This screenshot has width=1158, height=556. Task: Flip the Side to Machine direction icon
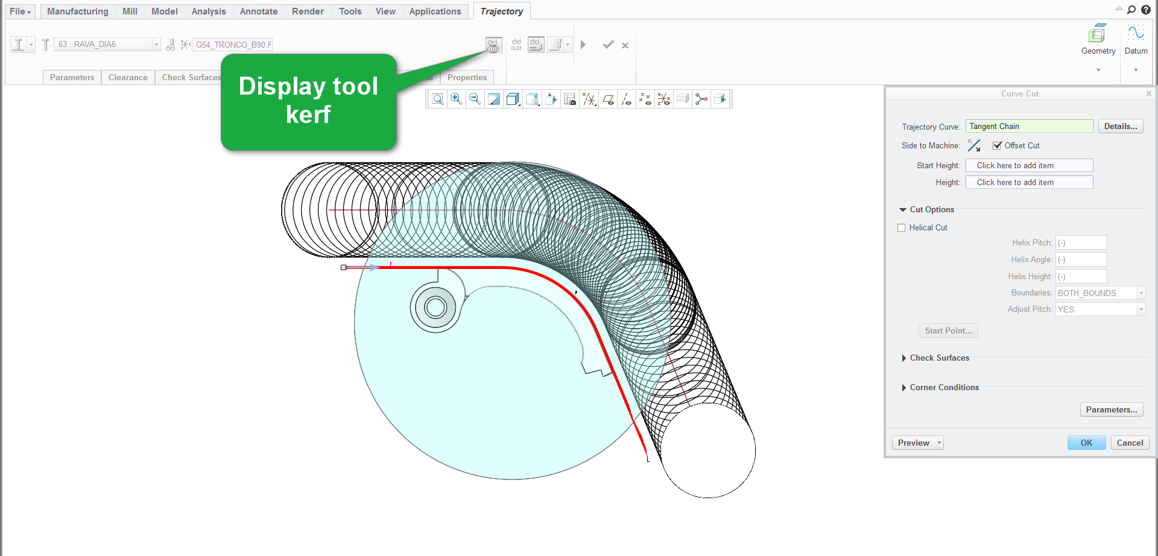click(x=973, y=145)
